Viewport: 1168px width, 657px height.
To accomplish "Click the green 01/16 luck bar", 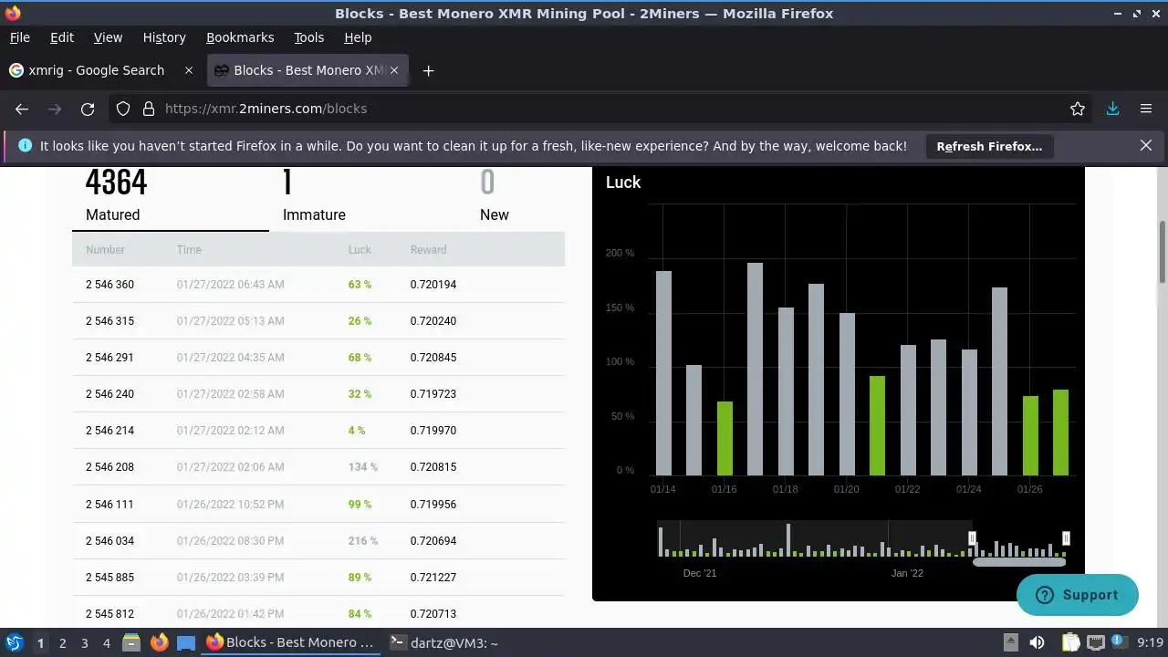I will click(x=725, y=439).
